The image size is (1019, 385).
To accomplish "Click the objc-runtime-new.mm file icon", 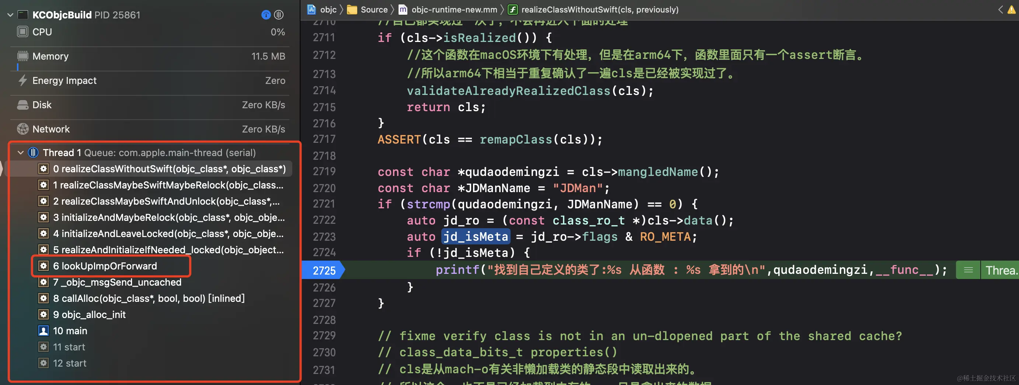I will (403, 10).
